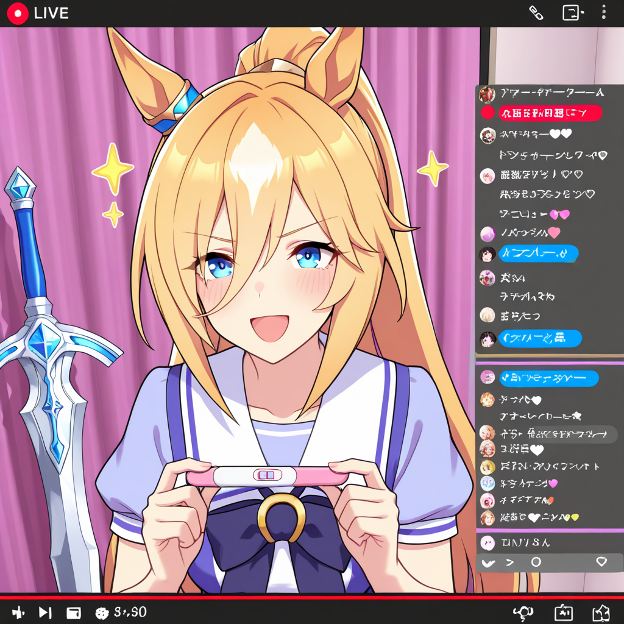
Task: Click the headset icon in the bottom bar
Action: pyautogui.click(x=523, y=612)
